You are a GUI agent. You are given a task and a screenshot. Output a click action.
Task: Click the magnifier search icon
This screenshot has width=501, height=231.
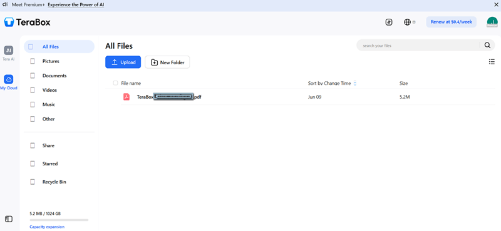tap(487, 45)
